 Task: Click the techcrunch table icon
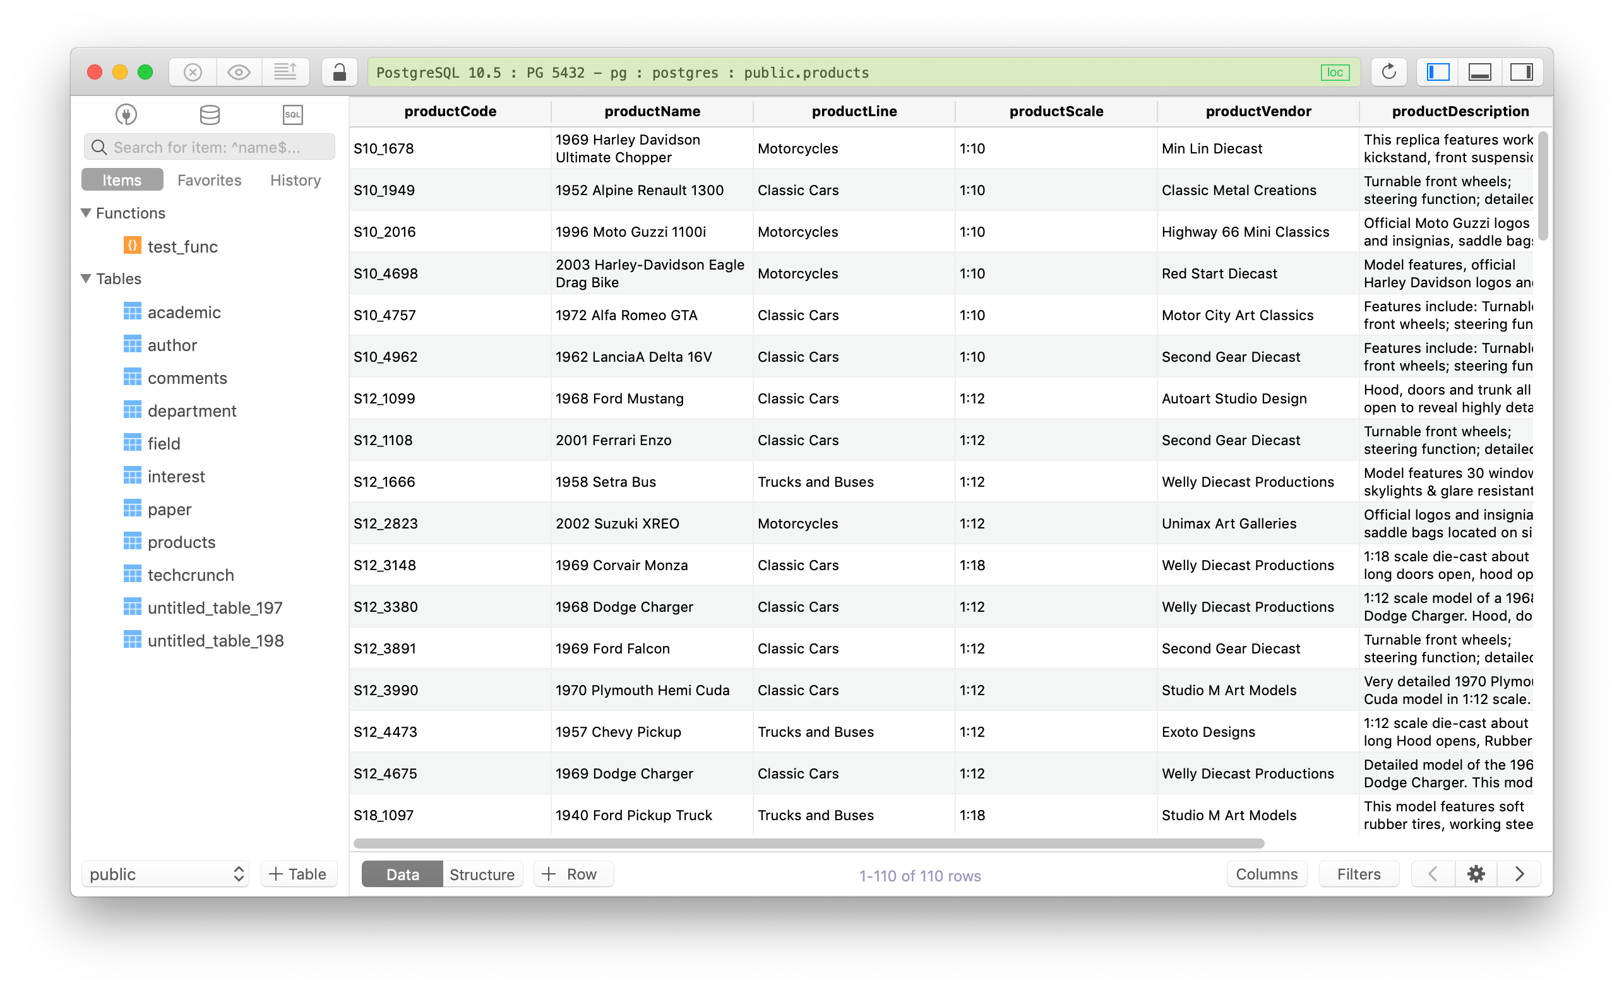[x=132, y=575]
